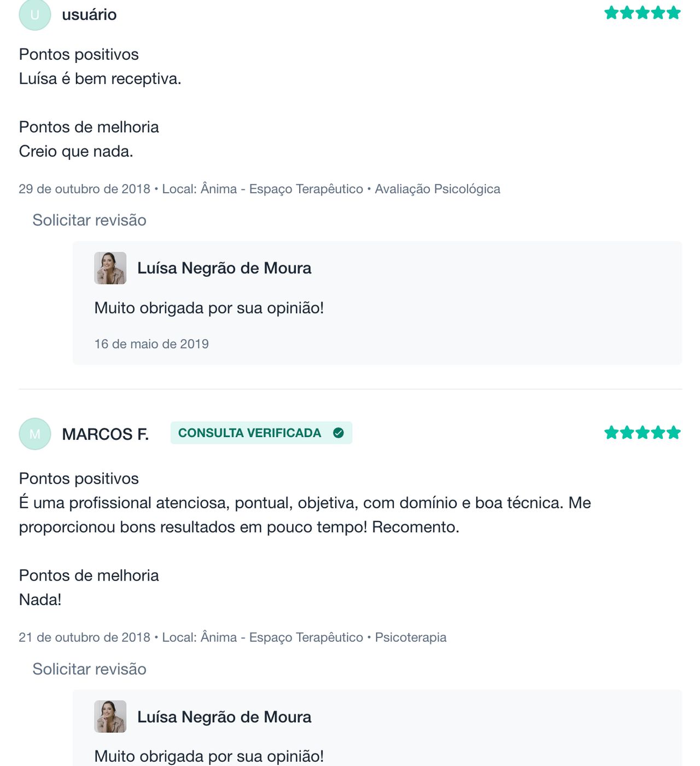Click the usuário avatar circle with letter U
700x766 pixels.
click(x=34, y=14)
